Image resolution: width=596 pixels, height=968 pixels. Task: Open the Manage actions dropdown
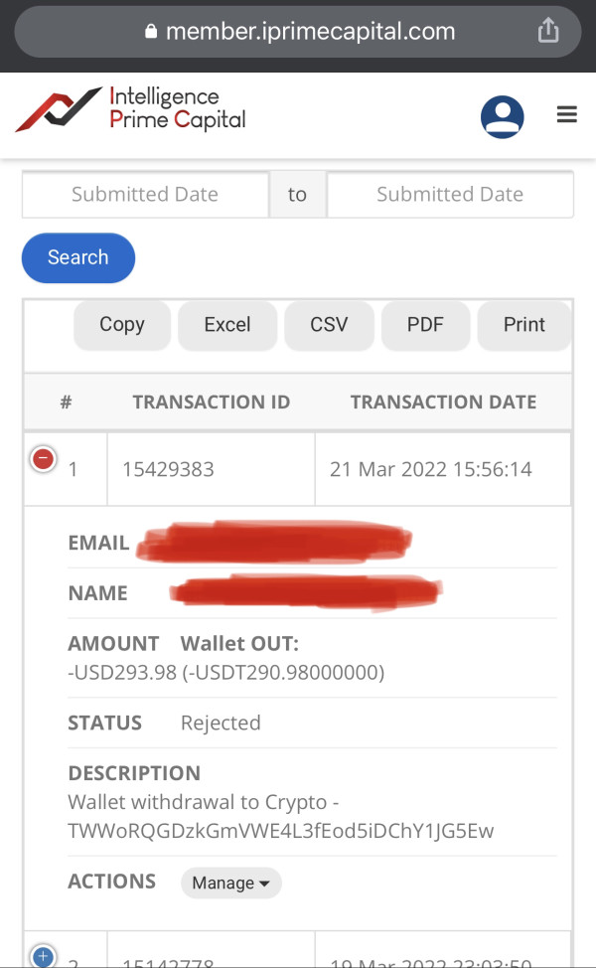click(x=230, y=883)
